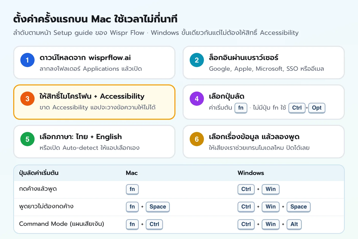Click the heading ดาวน์โหลดจาก wisprflow.ai
Screen dimensions: 358x239
coord(85,58)
